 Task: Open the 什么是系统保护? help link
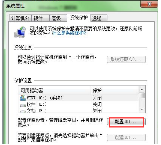69,33
